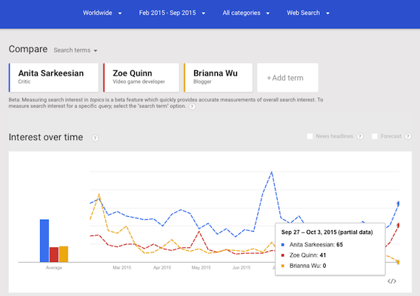Viewport: 420px width, 296px height.
Task: Click the May 2015 axis label
Action: 201,268
